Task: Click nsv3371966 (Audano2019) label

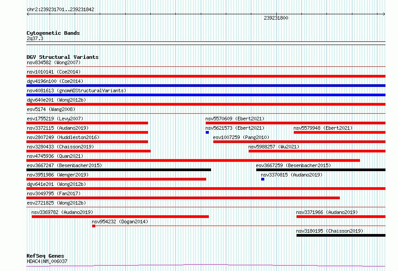Action: [327, 212]
